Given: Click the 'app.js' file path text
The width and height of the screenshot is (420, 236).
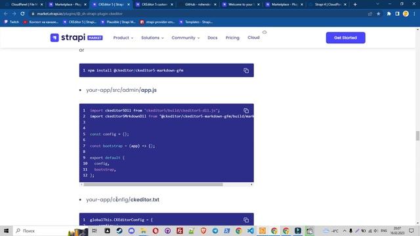Looking at the screenshot, I should [149, 90].
